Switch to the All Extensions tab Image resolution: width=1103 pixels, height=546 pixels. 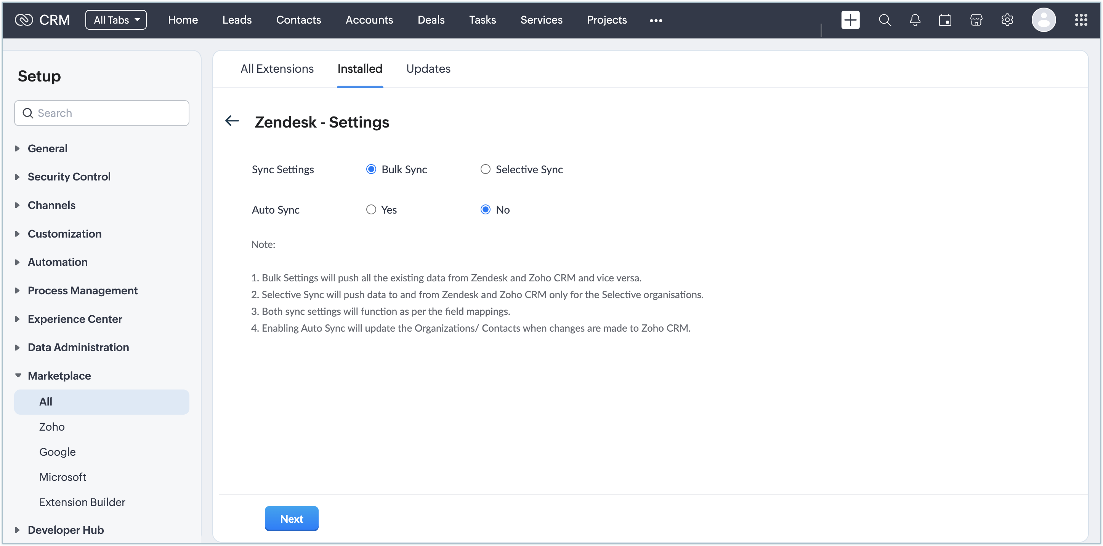tap(277, 69)
